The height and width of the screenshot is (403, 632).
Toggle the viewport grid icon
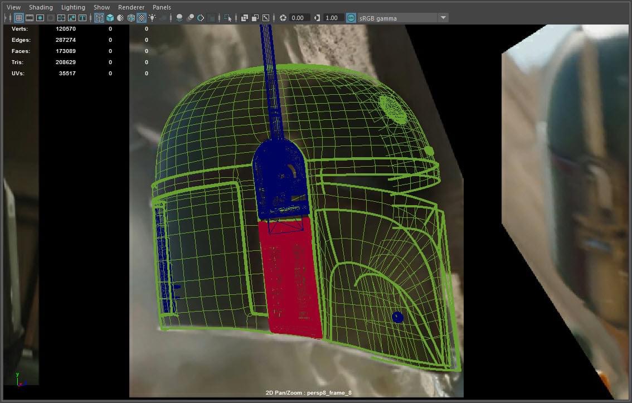pos(18,18)
